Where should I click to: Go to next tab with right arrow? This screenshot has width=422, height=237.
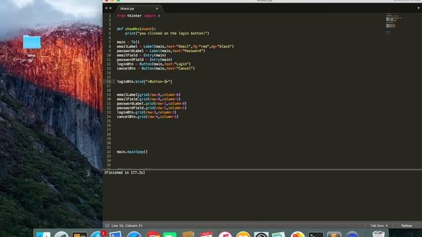pyautogui.click(x=111, y=8)
